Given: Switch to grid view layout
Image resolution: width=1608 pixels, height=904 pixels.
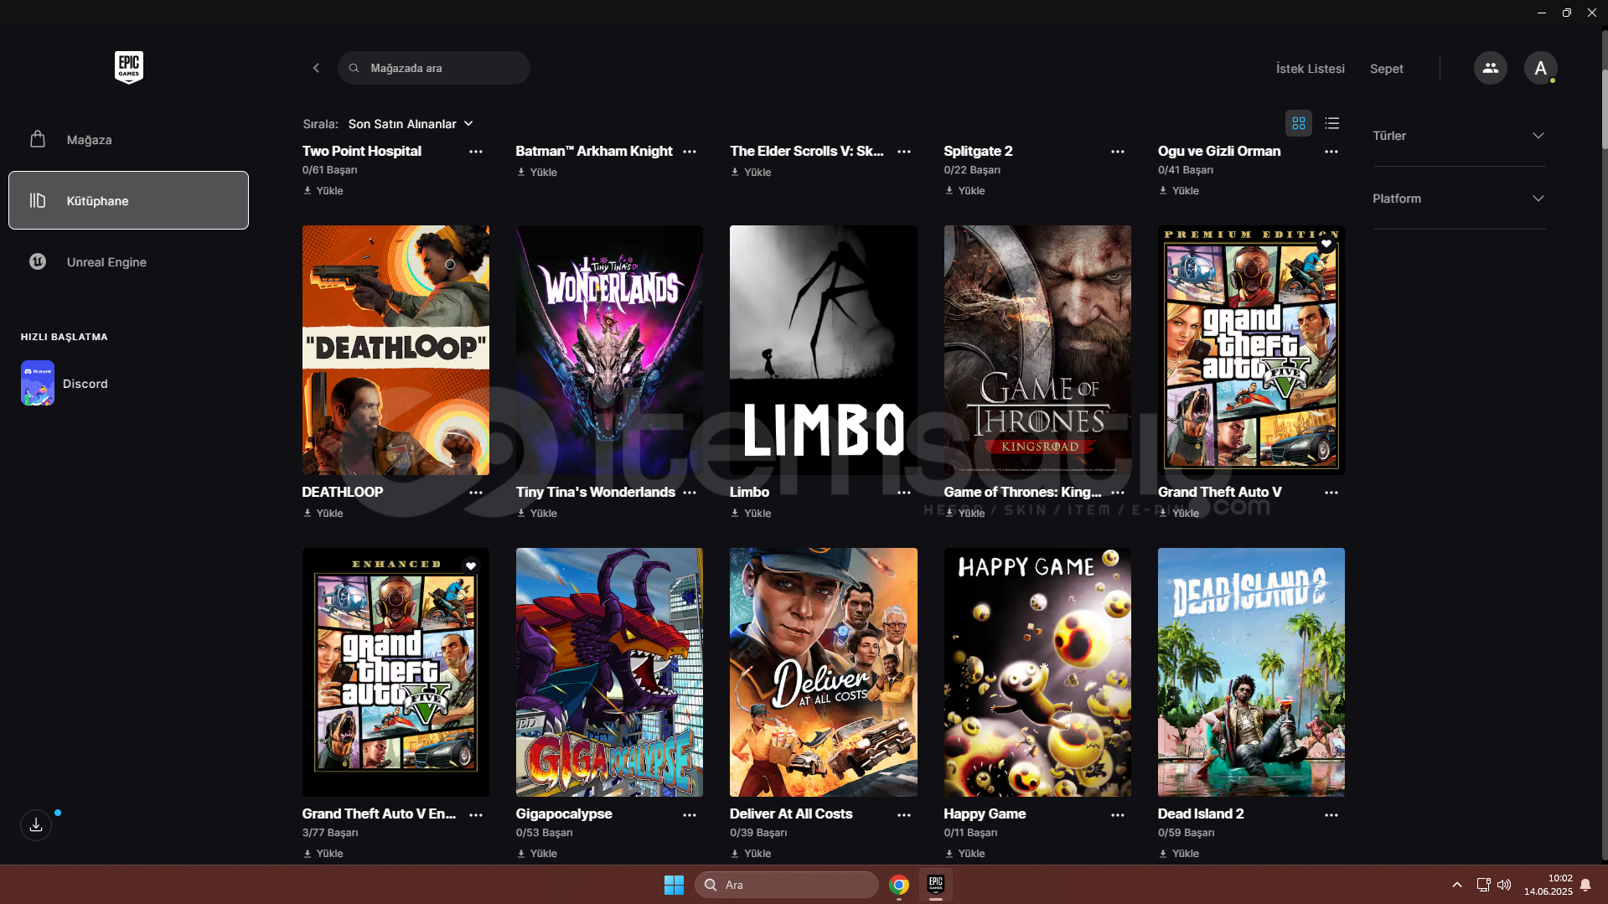Looking at the screenshot, I should [x=1299, y=124].
